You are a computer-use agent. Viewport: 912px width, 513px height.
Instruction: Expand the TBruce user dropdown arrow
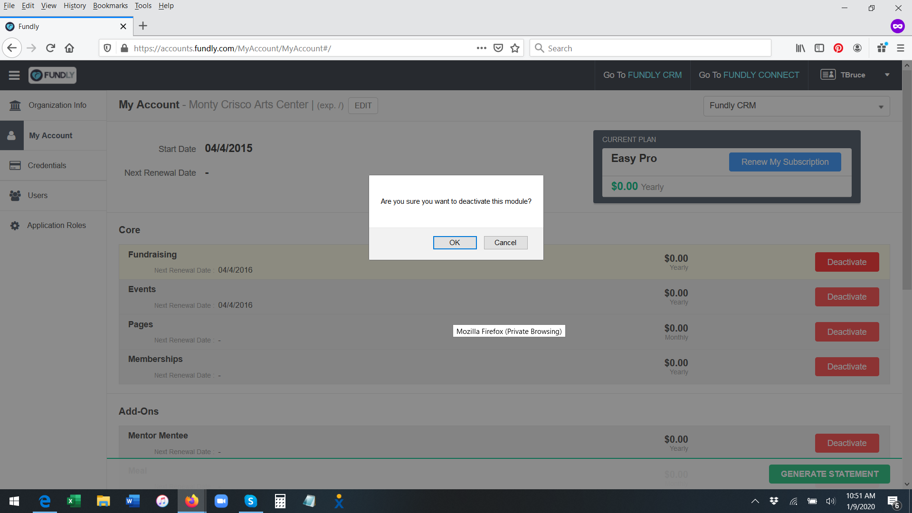point(887,75)
